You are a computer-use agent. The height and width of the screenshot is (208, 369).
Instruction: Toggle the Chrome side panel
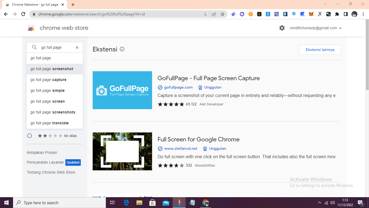[x=346, y=14]
